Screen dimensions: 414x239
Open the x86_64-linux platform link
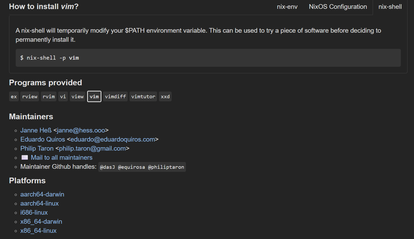click(38, 230)
